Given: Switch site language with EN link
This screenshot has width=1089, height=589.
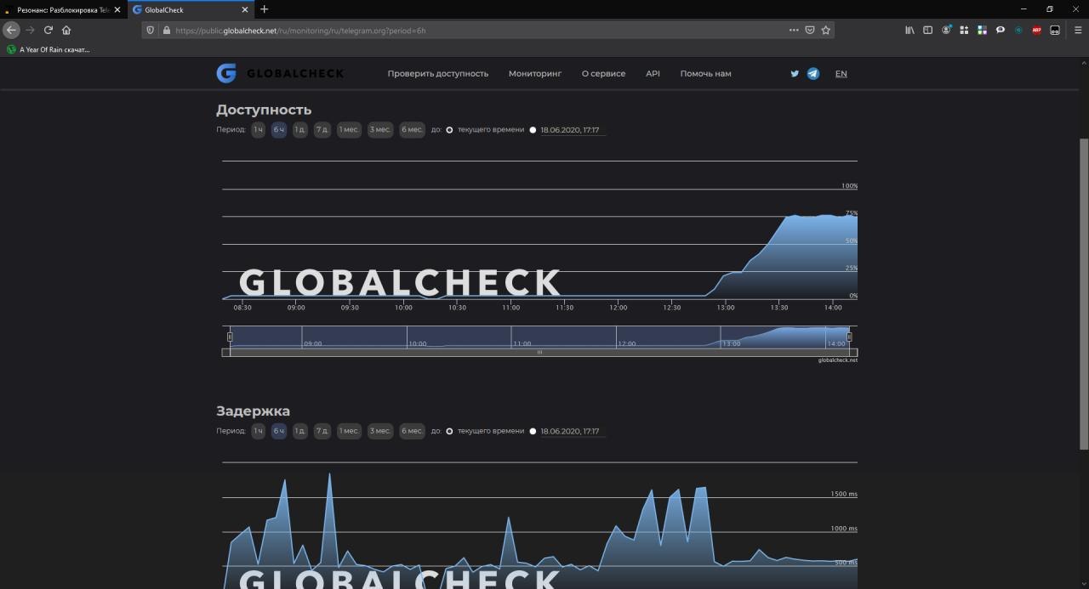Looking at the screenshot, I should click(841, 74).
